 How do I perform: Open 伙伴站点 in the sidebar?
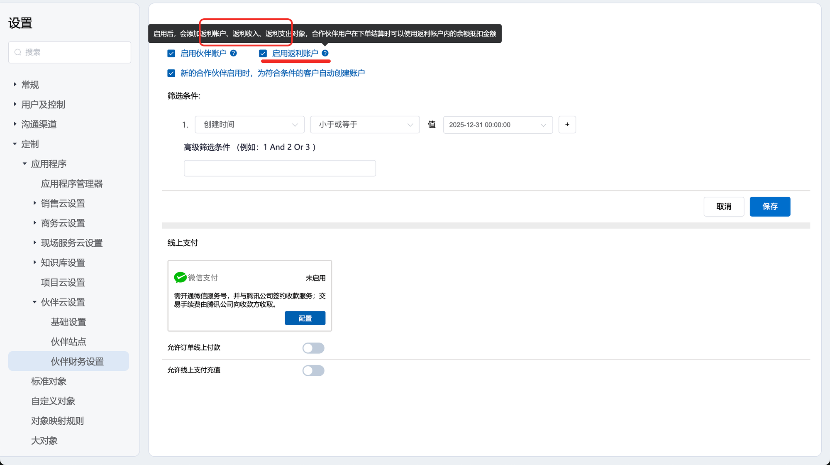[x=68, y=342]
